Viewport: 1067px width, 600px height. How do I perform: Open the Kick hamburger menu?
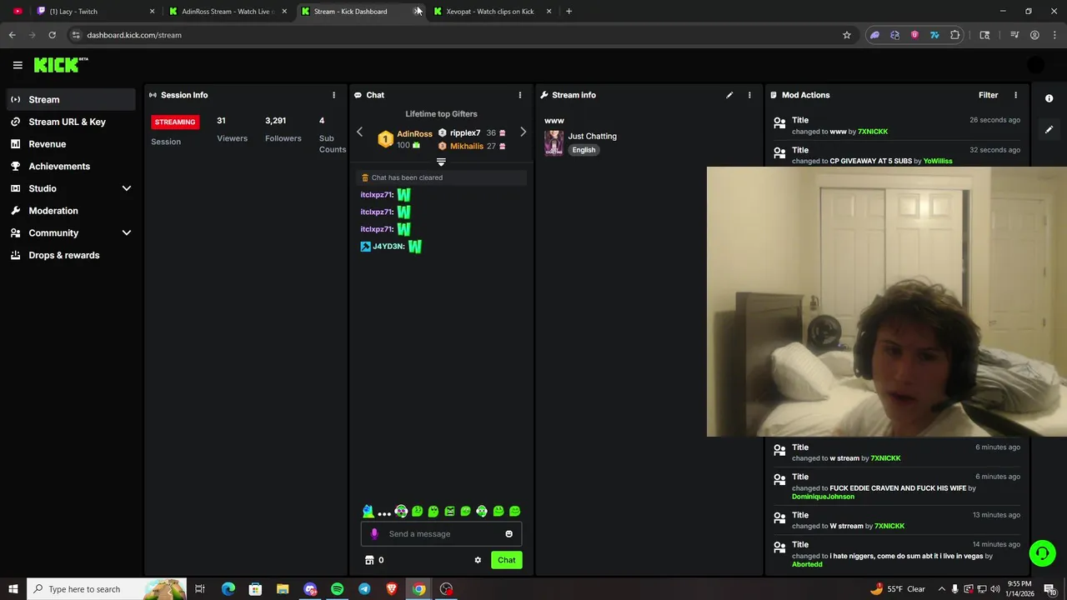coord(18,65)
